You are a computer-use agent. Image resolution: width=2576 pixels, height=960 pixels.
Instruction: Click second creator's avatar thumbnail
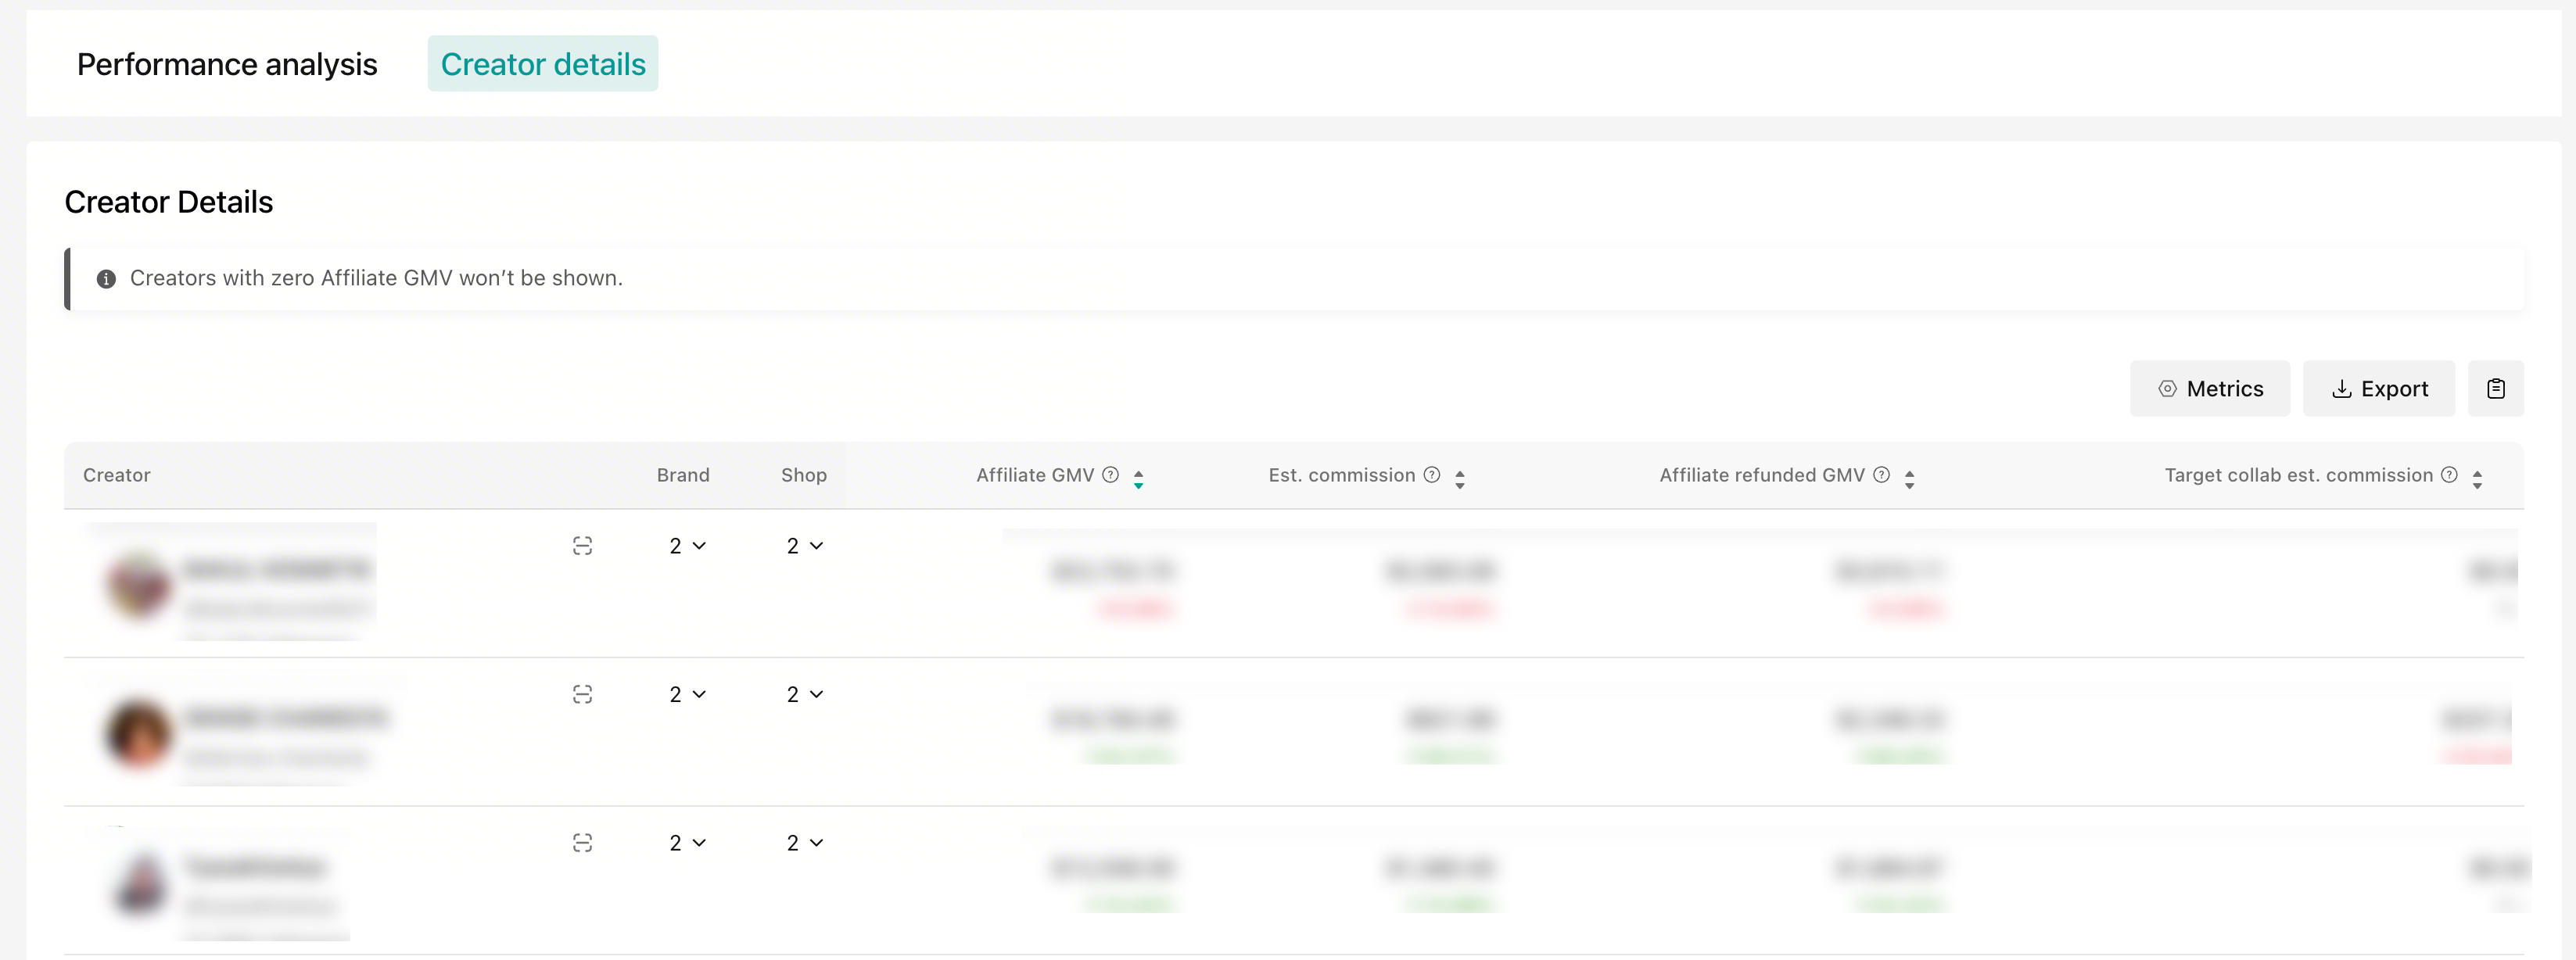click(139, 733)
